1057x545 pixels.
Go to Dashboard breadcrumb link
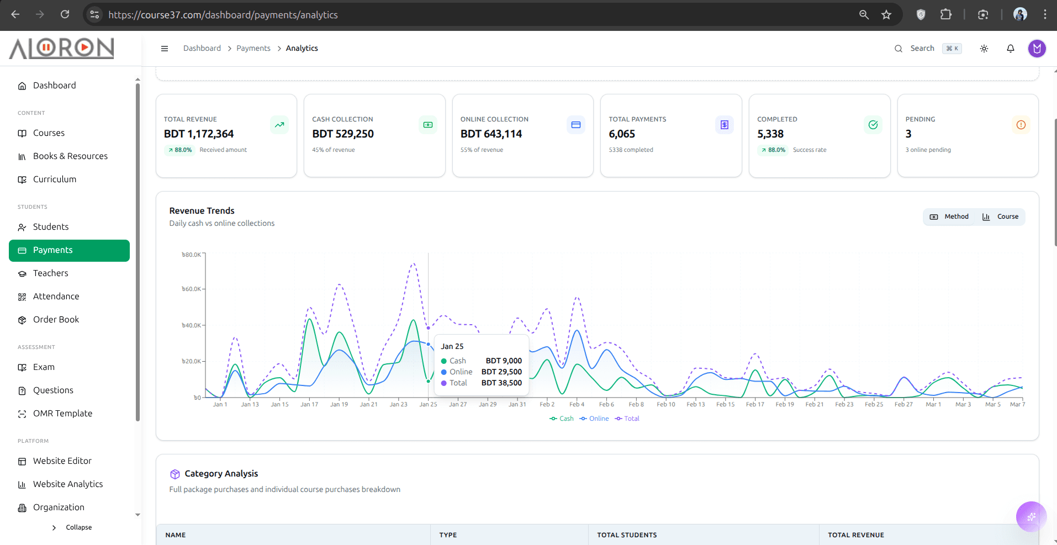pos(202,49)
